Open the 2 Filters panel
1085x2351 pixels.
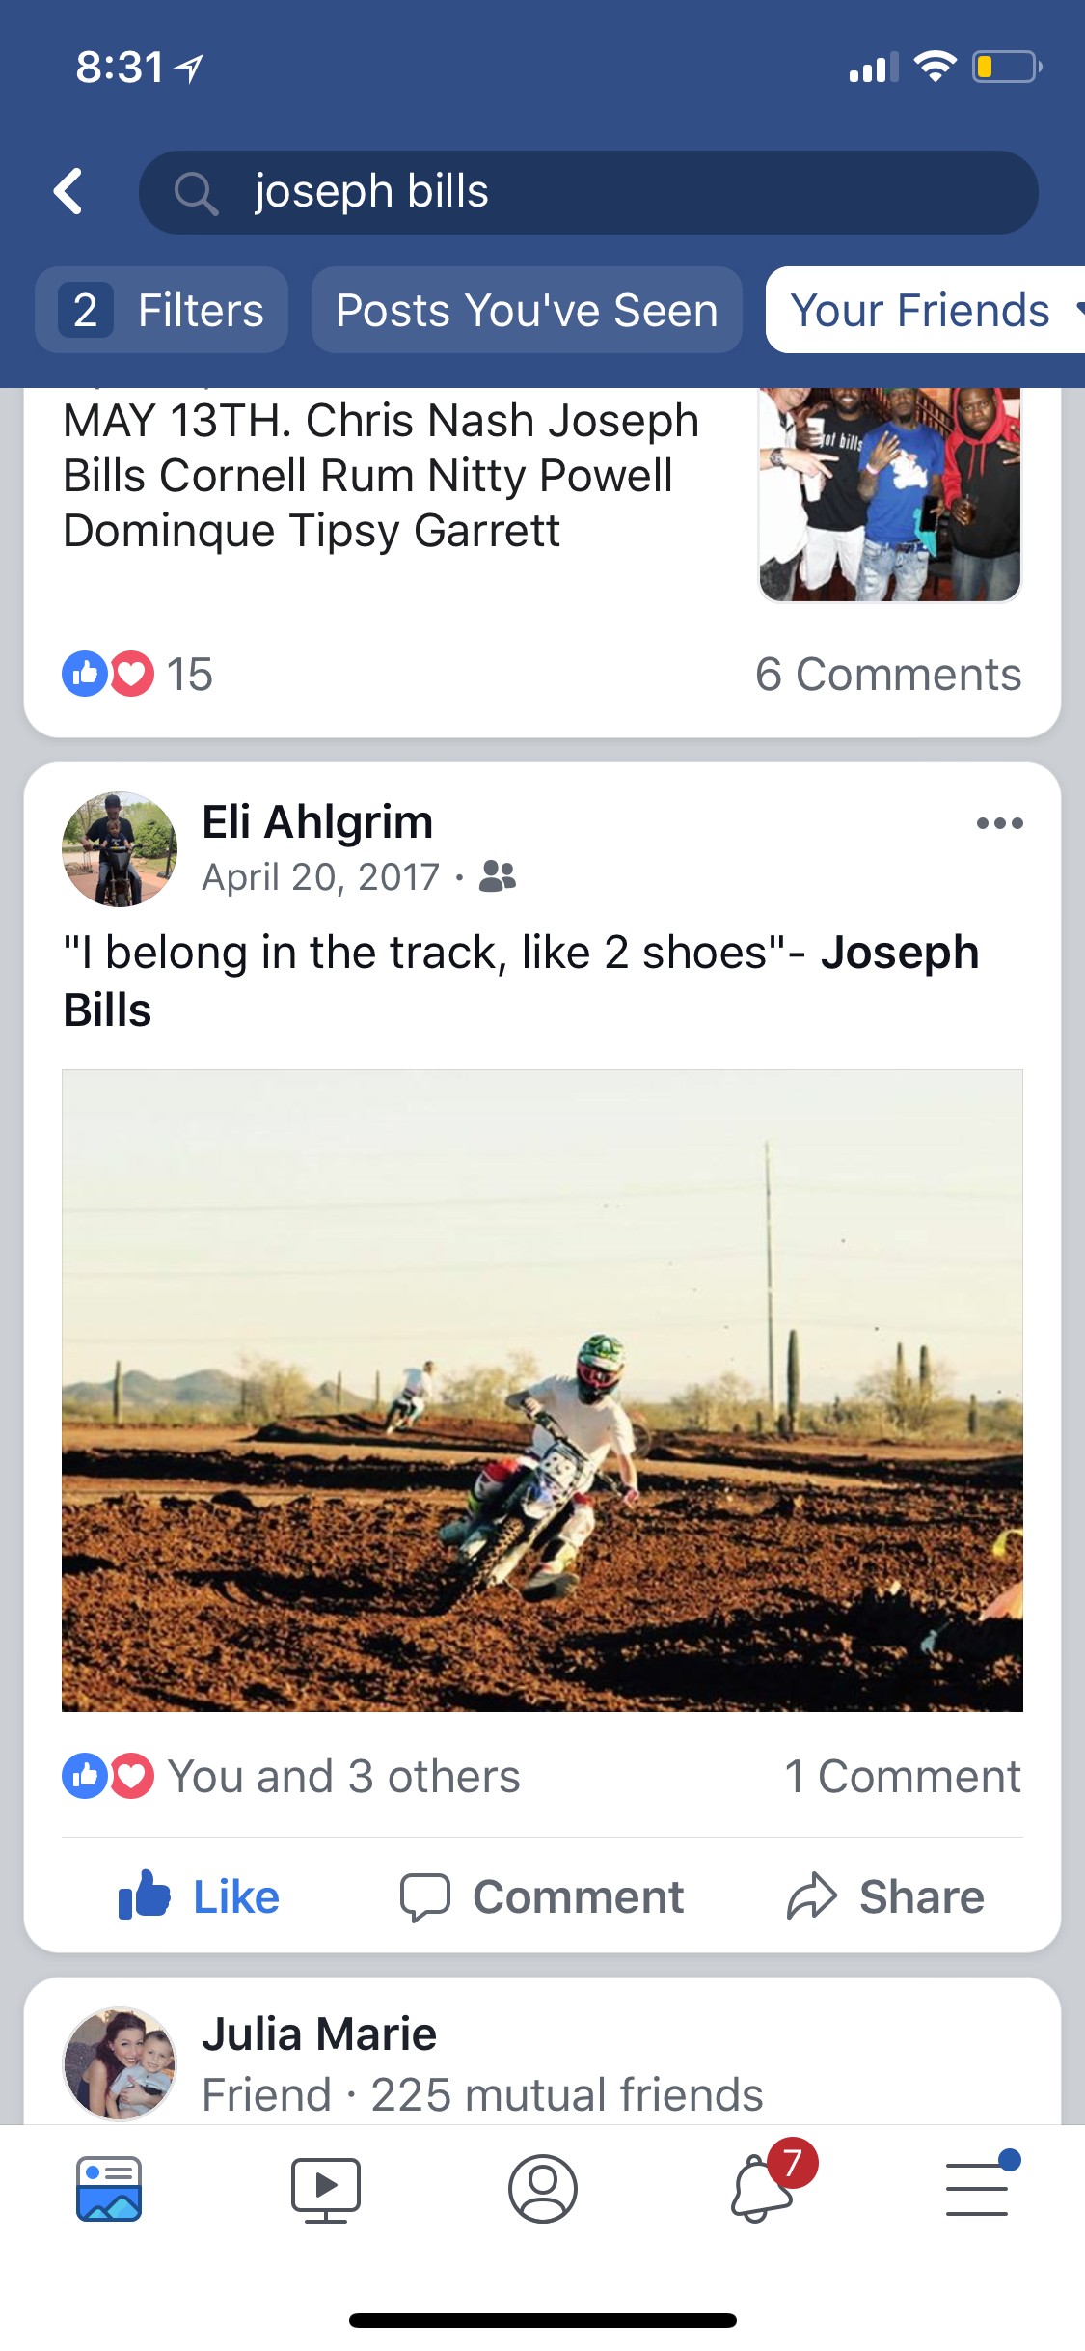pyautogui.click(x=161, y=310)
